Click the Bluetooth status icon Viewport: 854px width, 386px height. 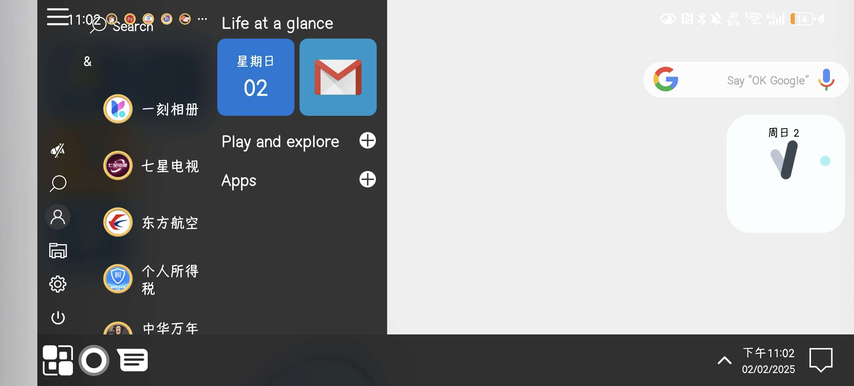tap(701, 19)
